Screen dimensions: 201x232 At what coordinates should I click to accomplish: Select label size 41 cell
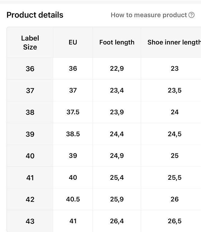(x=30, y=178)
